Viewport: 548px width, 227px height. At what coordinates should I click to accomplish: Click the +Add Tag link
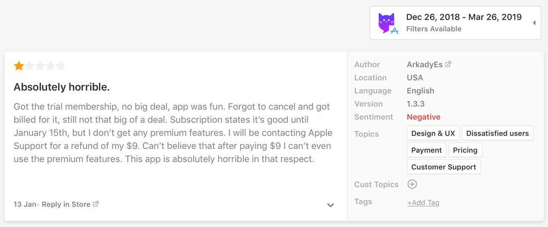point(423,202)
